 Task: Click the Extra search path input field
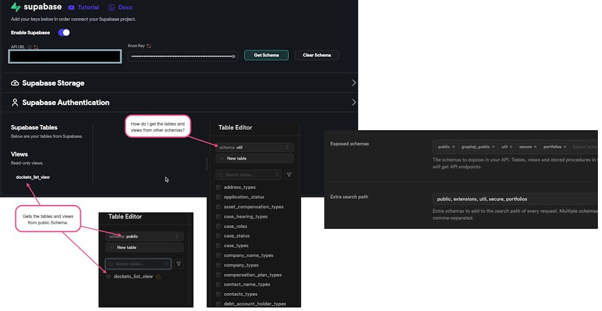click(x=515, y=199)
